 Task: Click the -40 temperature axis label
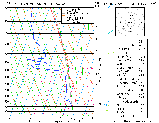tap(9, 118)
